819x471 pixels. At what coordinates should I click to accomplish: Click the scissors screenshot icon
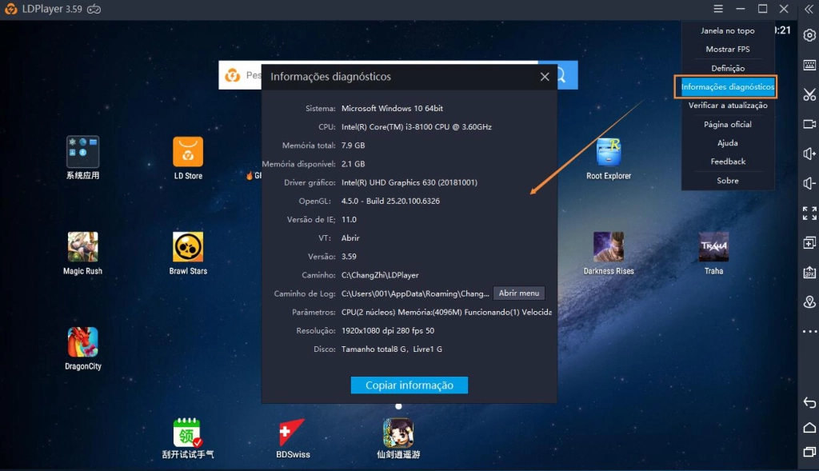809,94
